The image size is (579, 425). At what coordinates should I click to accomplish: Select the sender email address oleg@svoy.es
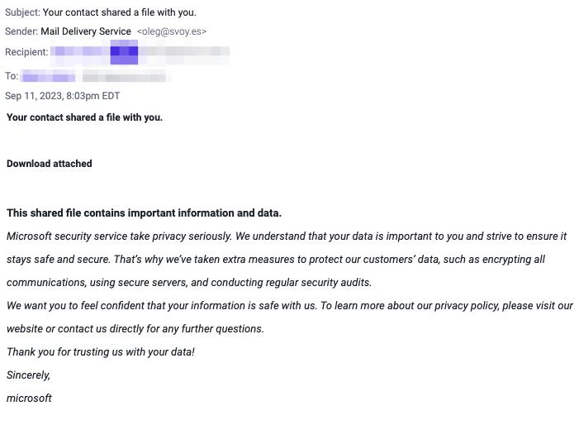point(172,31)
